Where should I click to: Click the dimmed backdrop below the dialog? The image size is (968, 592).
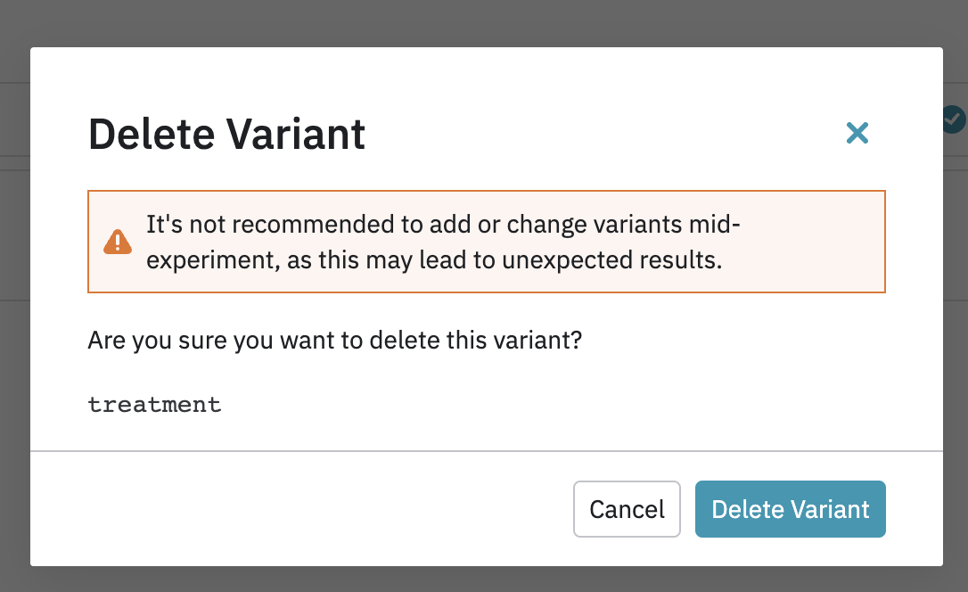pos(481,580)
